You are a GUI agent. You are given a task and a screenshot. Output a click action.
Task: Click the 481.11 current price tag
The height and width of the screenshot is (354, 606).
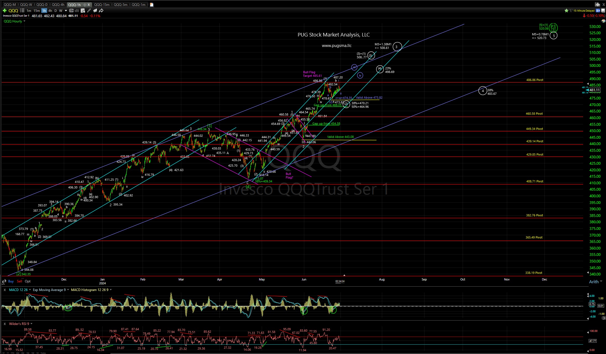(594, 90)
